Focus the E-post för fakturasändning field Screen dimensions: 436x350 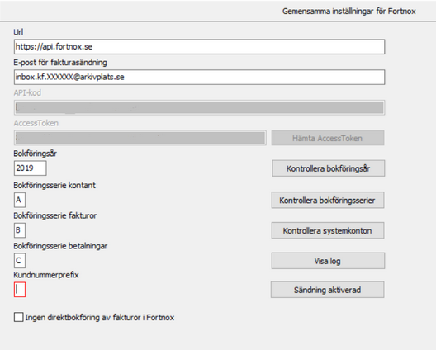click(199, 77)
